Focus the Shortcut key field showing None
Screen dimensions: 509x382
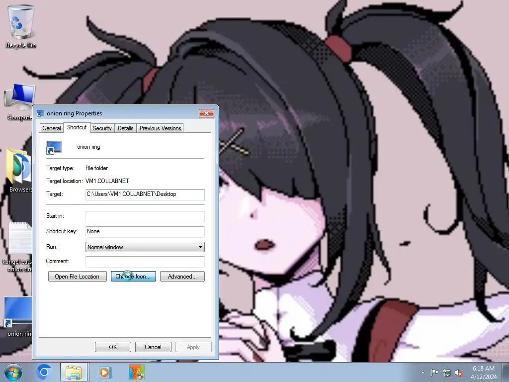pyautogui.click(x=145, y=232)
